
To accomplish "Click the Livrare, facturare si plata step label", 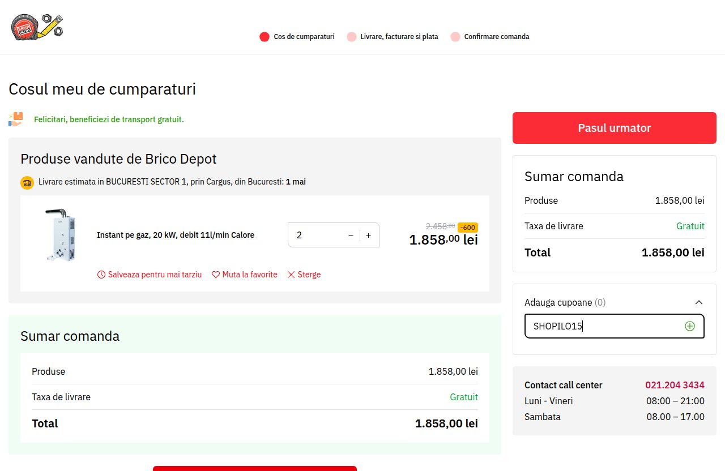I will pyautogui.click(x=399, y=37).
